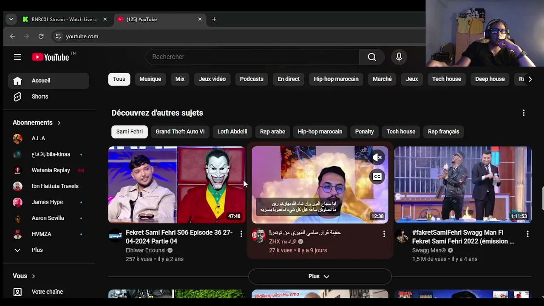
Task: Play the ZHX 12:38 video thumbnail
Action: click(320, 185)
